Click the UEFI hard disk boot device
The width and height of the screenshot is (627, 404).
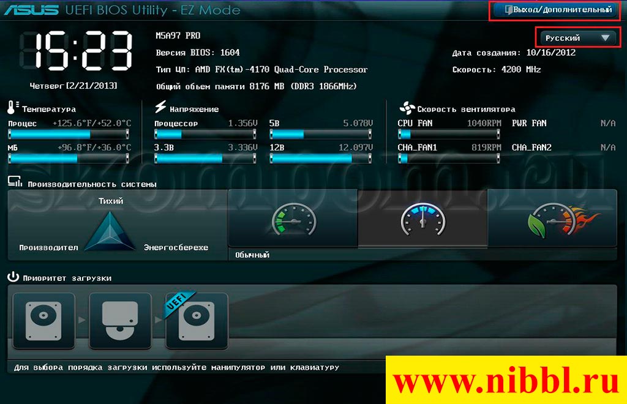click(197, 321)
